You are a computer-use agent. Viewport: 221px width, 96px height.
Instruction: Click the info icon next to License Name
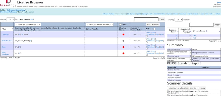(x=207, y=31)
